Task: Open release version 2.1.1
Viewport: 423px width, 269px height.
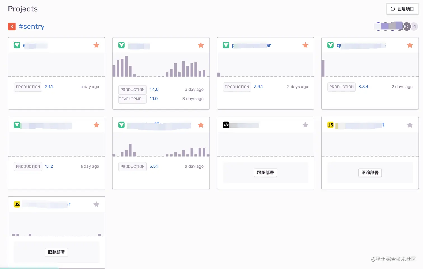Action: [49, 87]
